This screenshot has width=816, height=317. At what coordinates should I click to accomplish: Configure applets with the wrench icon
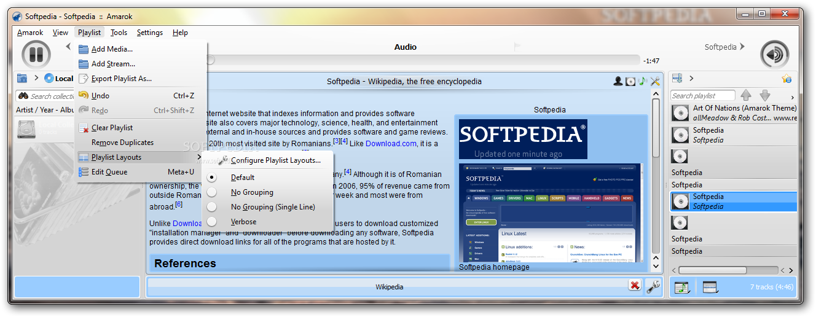pos(653,286)
